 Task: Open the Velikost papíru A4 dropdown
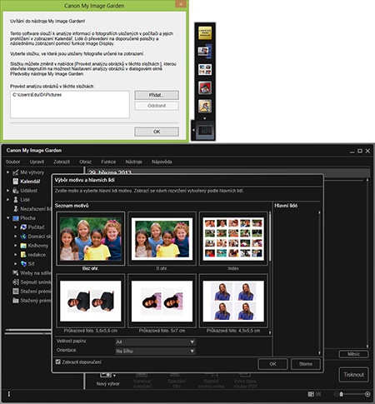click(x=155, y=342)
